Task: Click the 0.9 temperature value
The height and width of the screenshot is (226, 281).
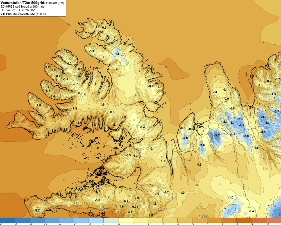Action: pyautogui.click(x=137, y=198)
